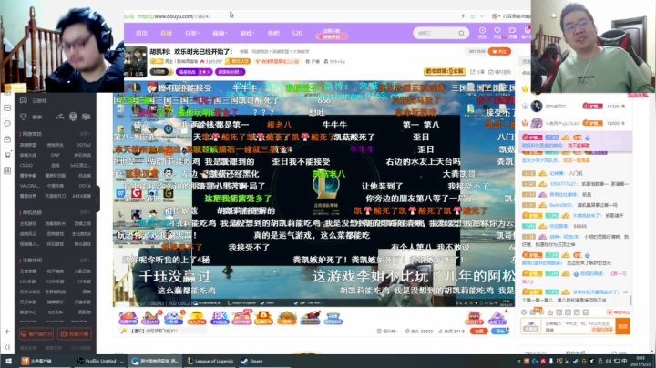656x368 pixels.
Task: Click the chat panel scrollbar
Action: tap(630, 301)
